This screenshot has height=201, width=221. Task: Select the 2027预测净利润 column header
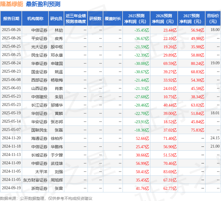pos(191,18)
